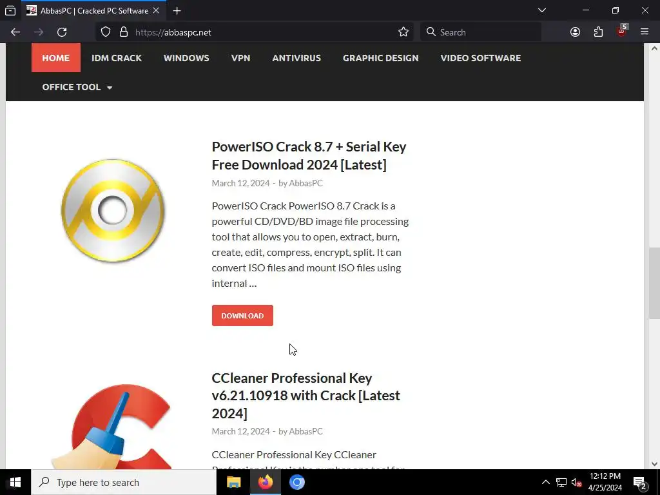The width and height of the screenshot is (660, 495).
Task: Open the Firefox hamburger application menu
Action: [x=645, y=32]
